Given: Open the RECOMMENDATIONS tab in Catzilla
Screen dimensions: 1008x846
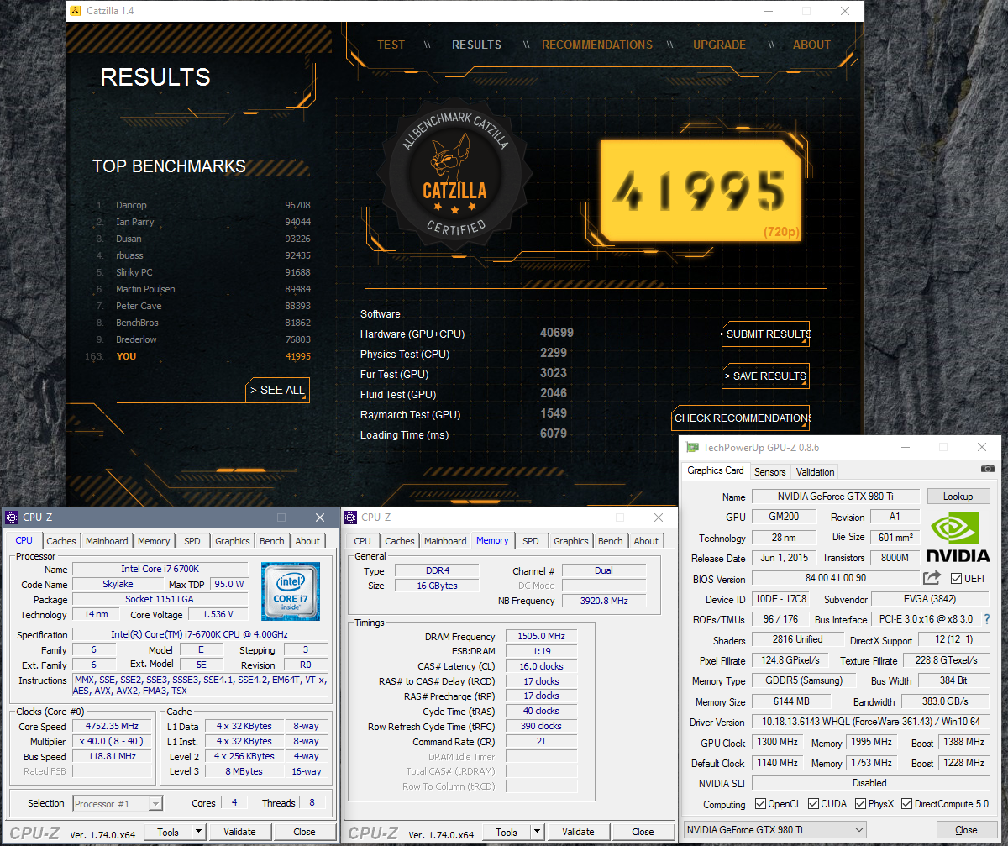Looking at the screenshot, I should [597, 45].
